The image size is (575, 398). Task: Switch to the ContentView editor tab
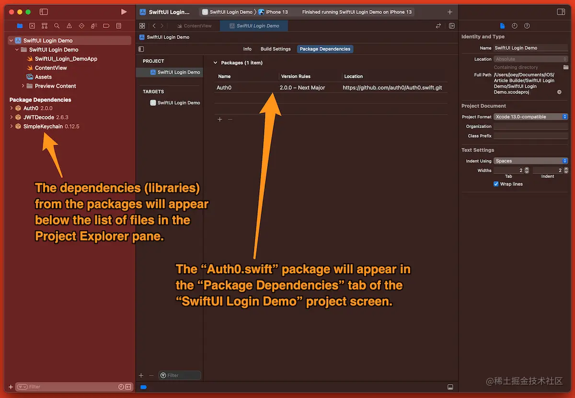click(x=194, y=26)
